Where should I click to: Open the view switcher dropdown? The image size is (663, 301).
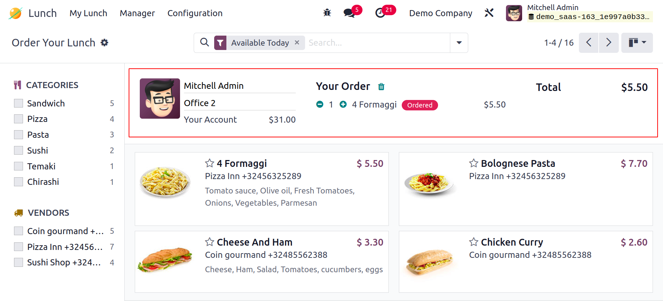637,43
